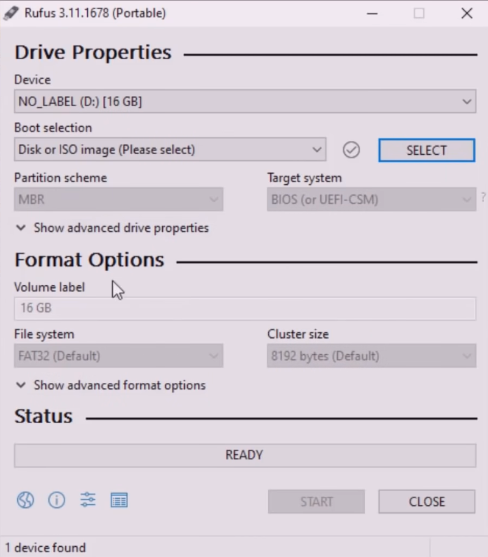Image resolution: width=488 pixels, height=557 pixels.
Task: Click the SELECT button
Action: (427, 150)
